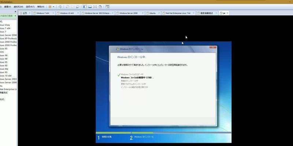Select Red Hat Enterprise Linux in library
The height and width of the screenshot is (146, 293).
(x=8, y=89)
